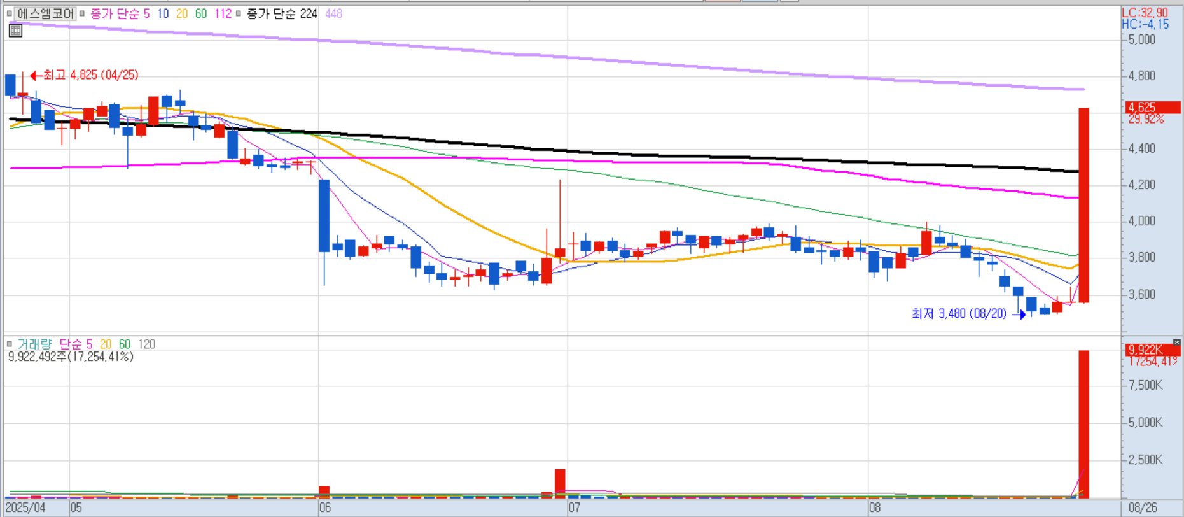Screen dimensions: 1184x517
Task: Click the 2025/04 date axis label
Action: coord(25,507)
